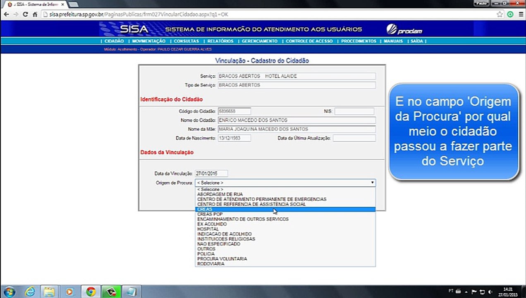Click the empty NIS field
The width and height of the screenshot is (526, 298).
[354, 111]
